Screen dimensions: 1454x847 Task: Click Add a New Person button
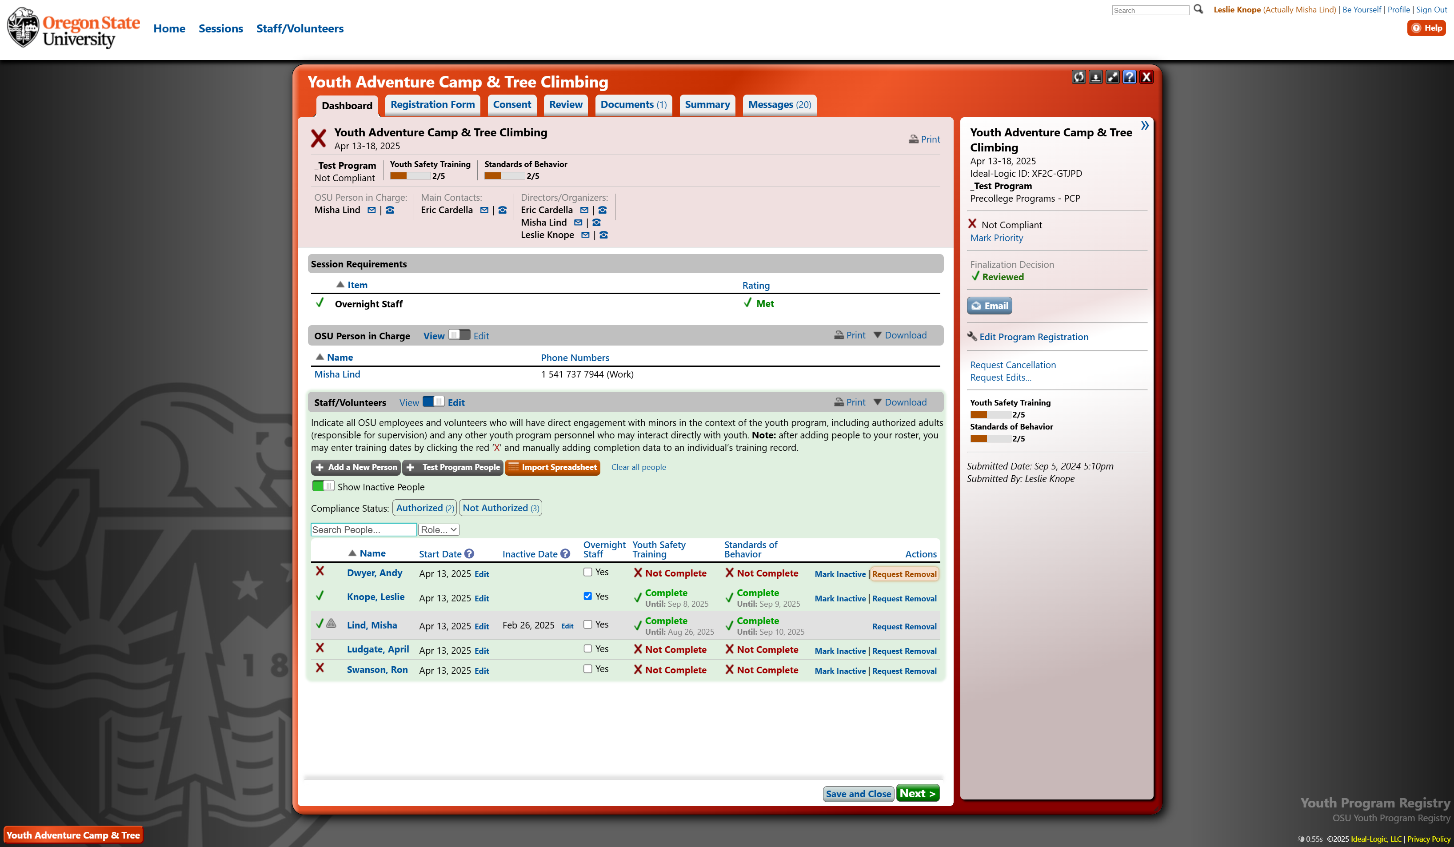tap(356, 467)
